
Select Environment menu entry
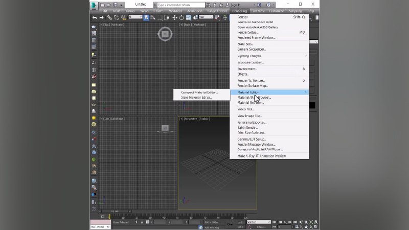[x=247, y=69]
